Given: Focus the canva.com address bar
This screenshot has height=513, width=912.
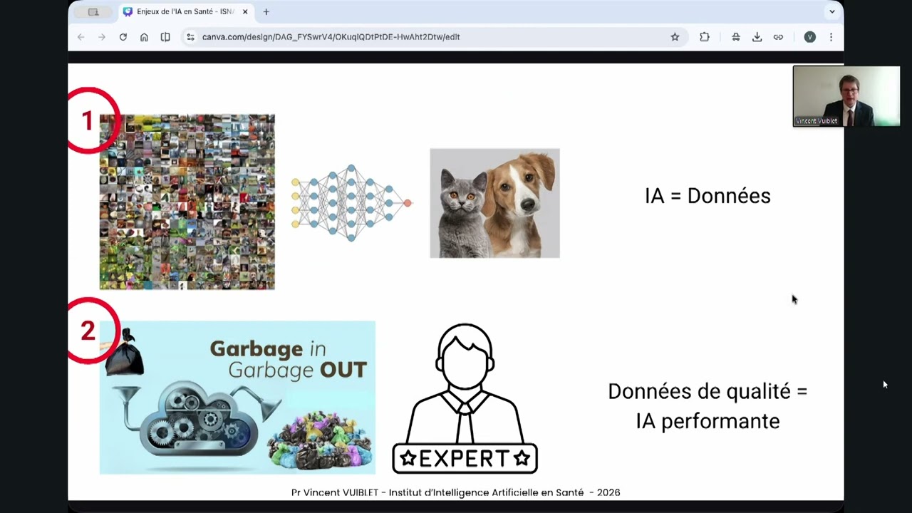Looking at the screenshot, I should click(x=435, y=37).
